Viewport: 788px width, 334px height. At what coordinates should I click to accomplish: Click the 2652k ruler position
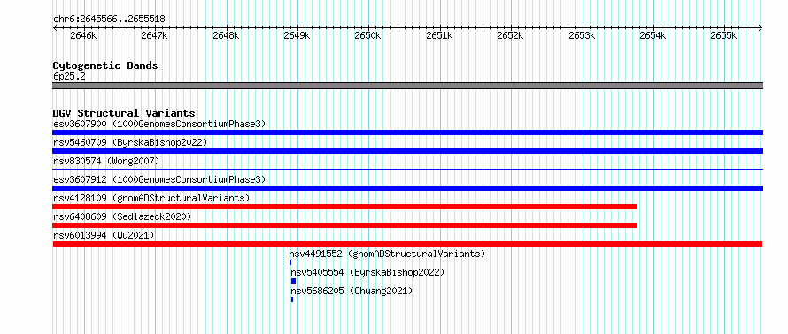pos(511,35)
